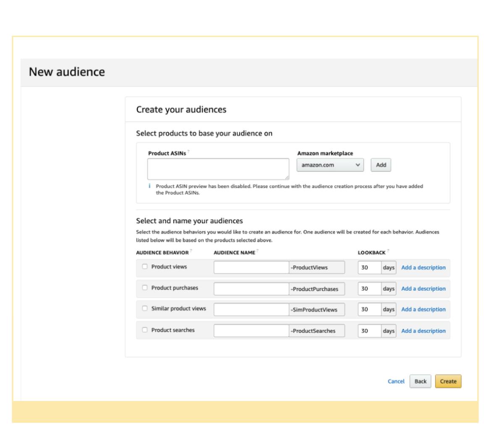Click audience name field for -ProductViews
504x432 pixels.
[251, 267]
